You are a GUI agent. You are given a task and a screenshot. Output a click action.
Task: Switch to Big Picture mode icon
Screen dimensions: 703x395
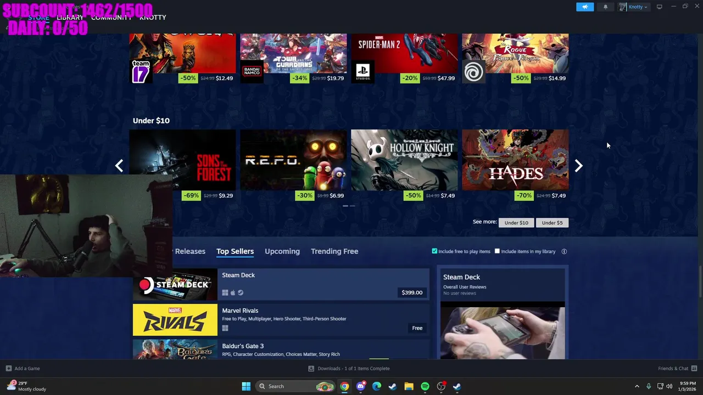pos(660,7)
